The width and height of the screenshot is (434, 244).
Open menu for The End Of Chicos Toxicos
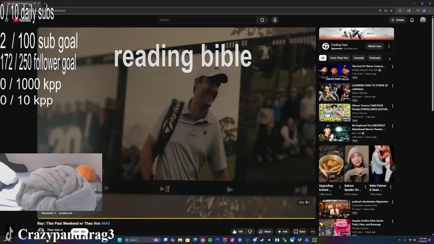(x=393, y=67)
